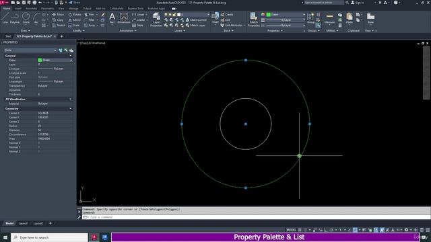Activate the Copy command
The height and width of the screenshot is (242, 431).
(58, 20)
